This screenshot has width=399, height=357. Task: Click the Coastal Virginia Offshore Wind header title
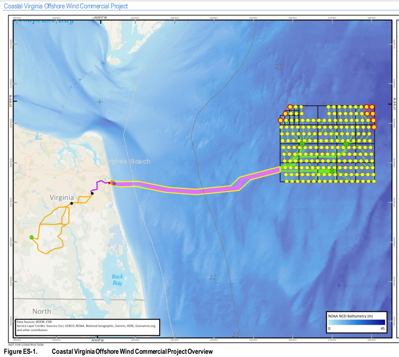[x=66, y=6]
